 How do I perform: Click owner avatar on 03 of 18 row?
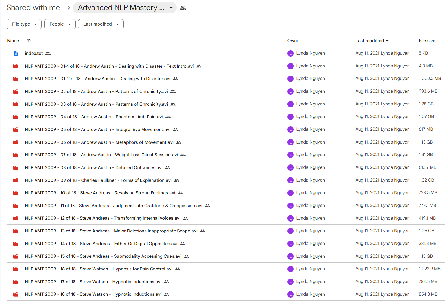(290, 104)
